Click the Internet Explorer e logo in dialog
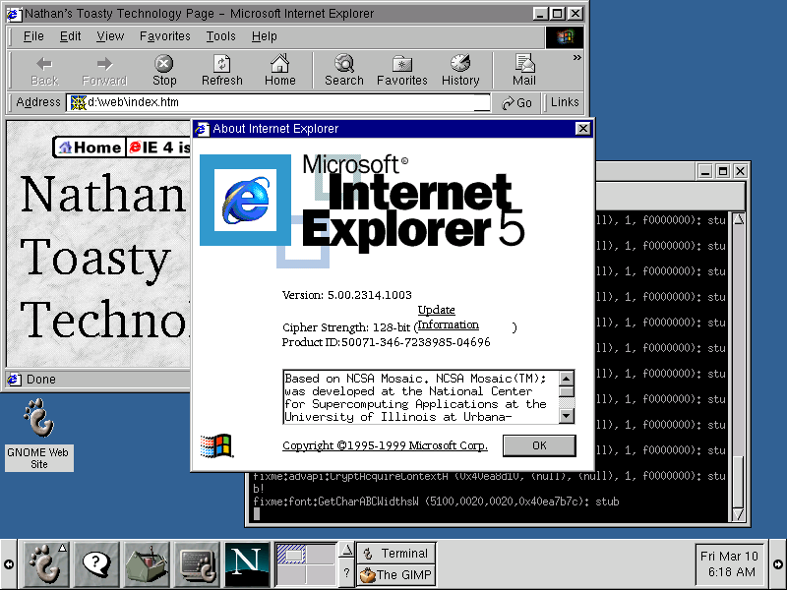Viewport: 787px width, 590px height. pos(245,201)
